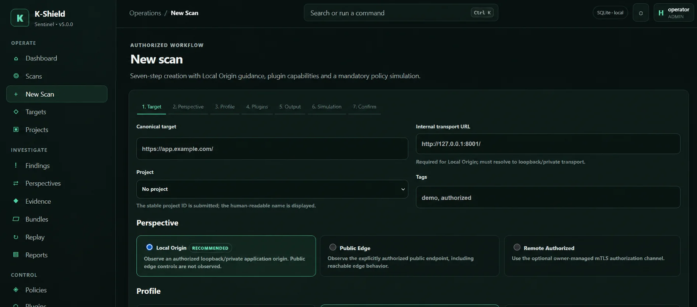Viewport: 697px width, 307px height.
Task: Click the Profile section heading
Action: (149, 291)
